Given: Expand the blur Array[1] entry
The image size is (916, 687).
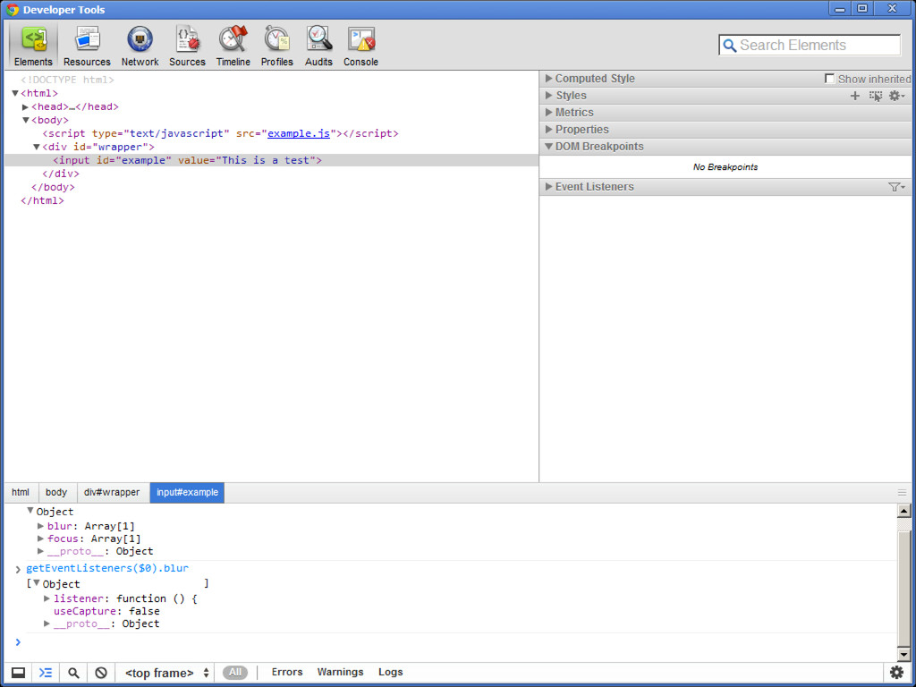Looking at the screenshot, I should [x=40, y=526].
